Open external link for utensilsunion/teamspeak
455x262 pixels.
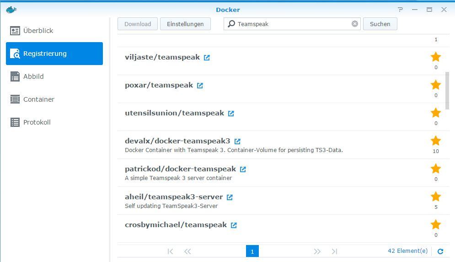tap(231, 114)
